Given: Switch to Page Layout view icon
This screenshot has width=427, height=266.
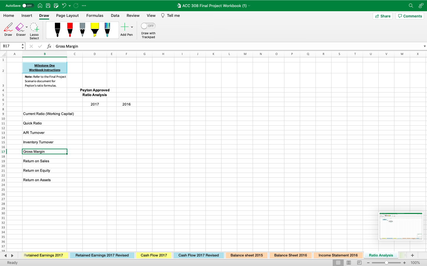Looking at the screenshot, I should click(x=349, y=262).
